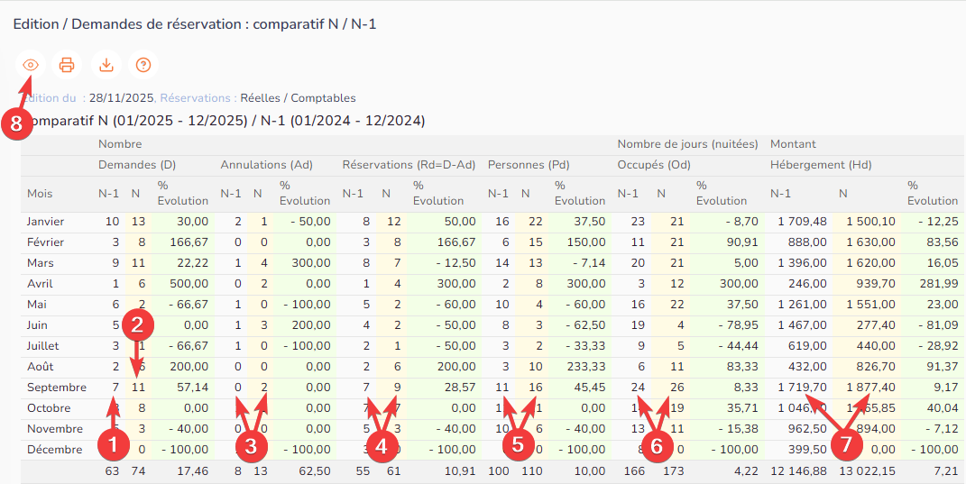
Task: Download the report with the export icon
Action: tap(106, 65)
